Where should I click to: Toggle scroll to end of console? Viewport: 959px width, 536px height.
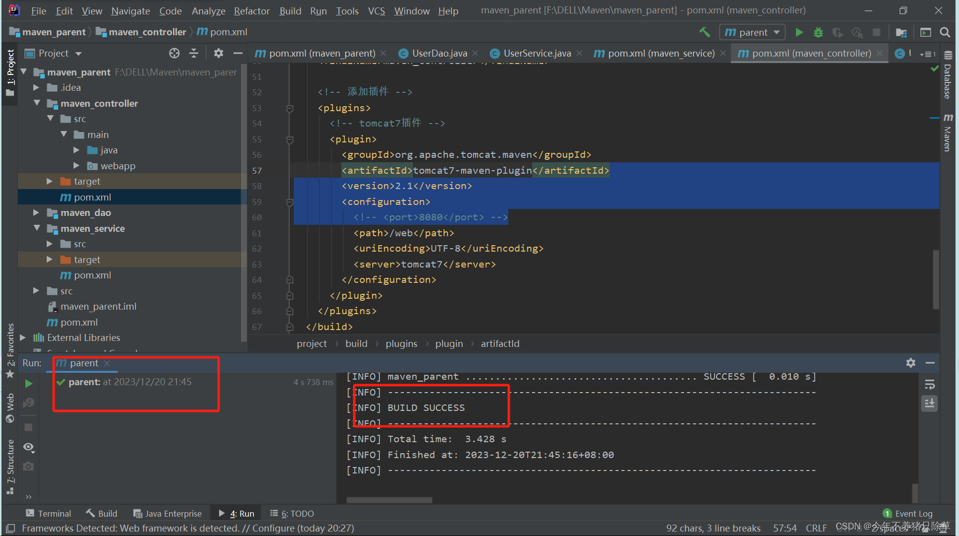[x=930, y=403]
